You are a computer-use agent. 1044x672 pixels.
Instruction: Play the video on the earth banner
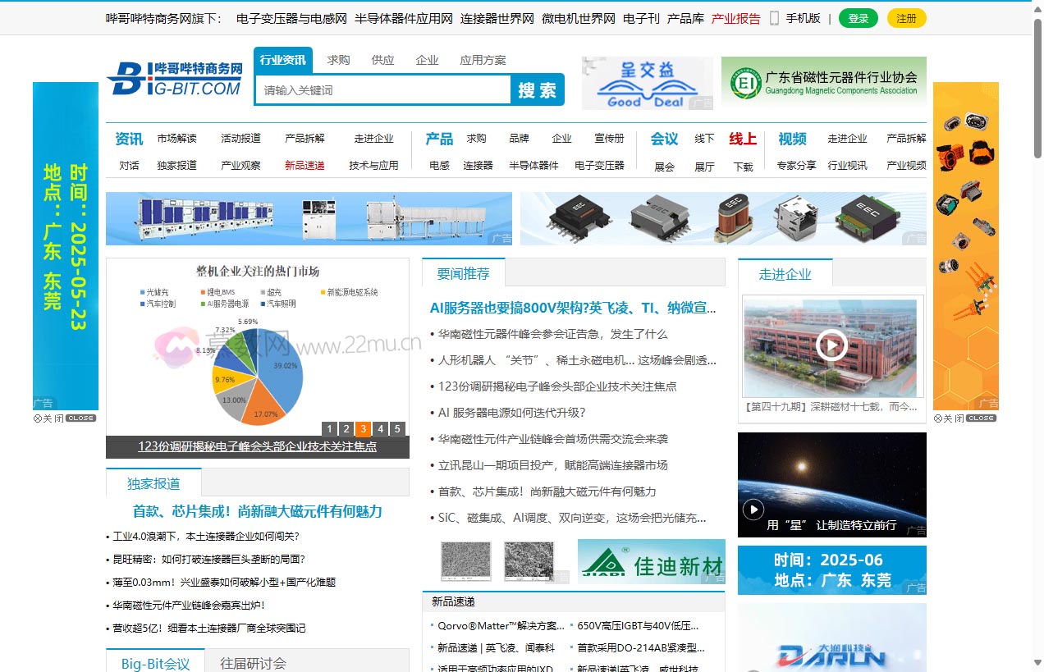(753, 510)
